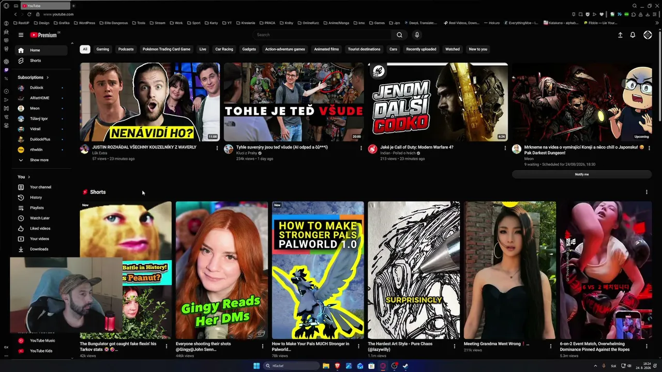Open Microsoft Store from the taskbar
The image size is (662, 372).
pos(371,366)
